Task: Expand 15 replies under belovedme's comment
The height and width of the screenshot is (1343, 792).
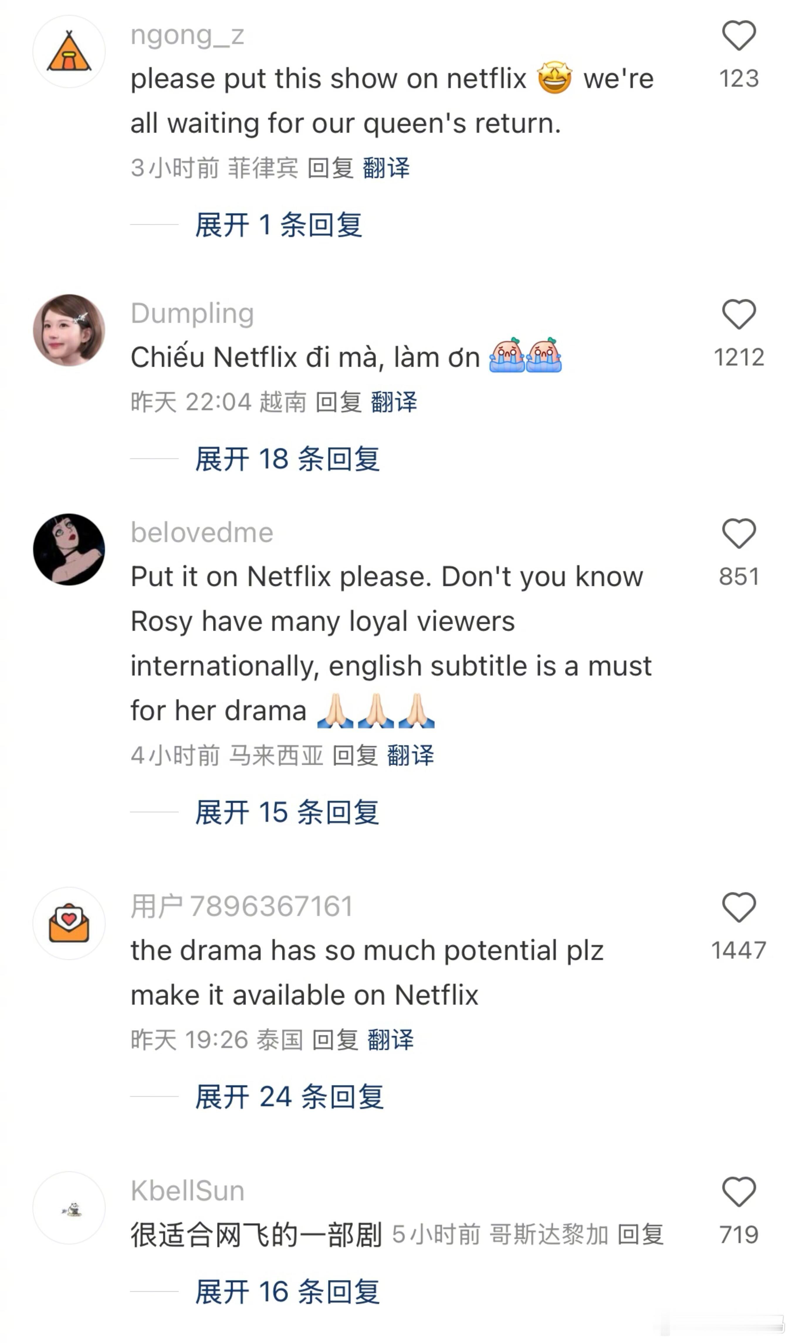Action: [287, 812]
